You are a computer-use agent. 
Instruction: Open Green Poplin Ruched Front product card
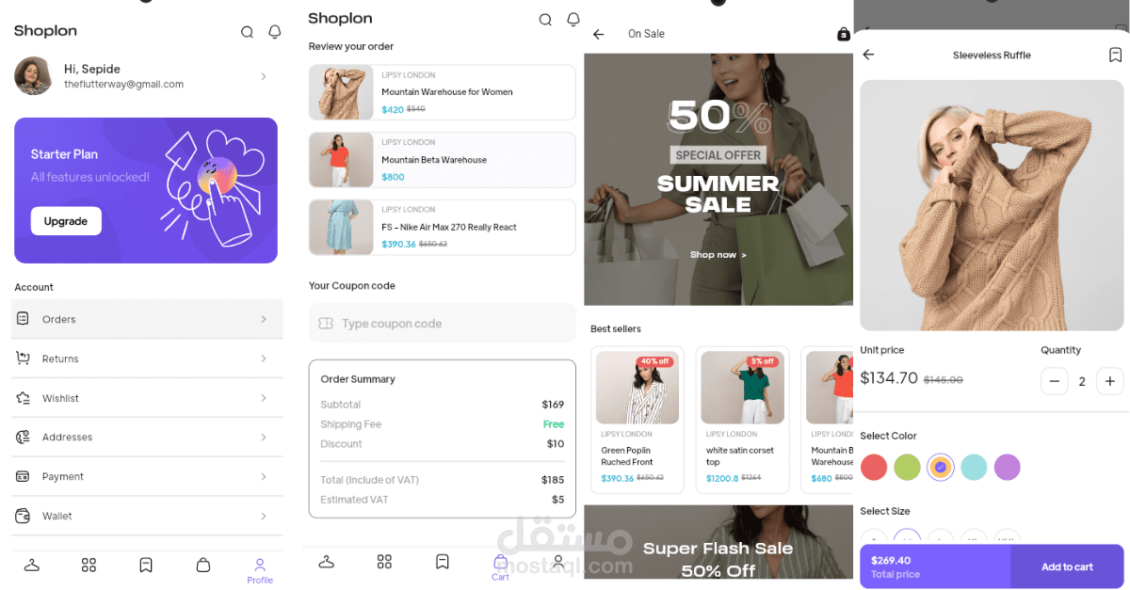click(x=638, y=420)
